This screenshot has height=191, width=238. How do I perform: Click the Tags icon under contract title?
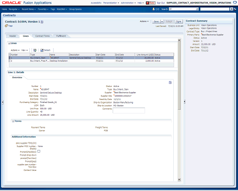(6, 26)
